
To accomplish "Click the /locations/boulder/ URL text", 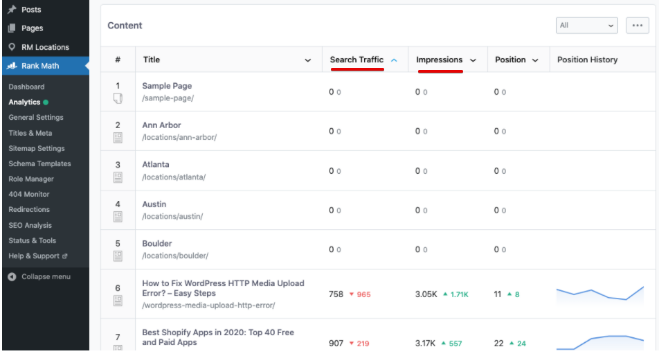I will pyautogui.click(x=175, y=256).
